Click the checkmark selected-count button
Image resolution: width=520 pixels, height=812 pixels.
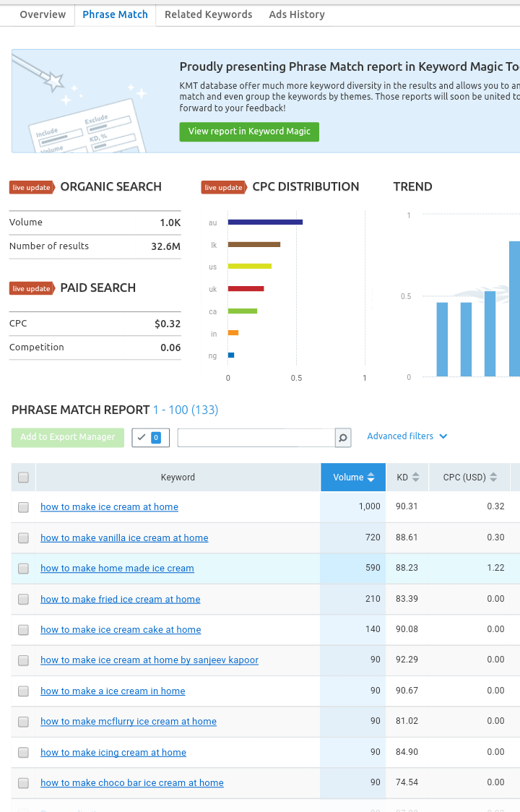pos(149,437)
